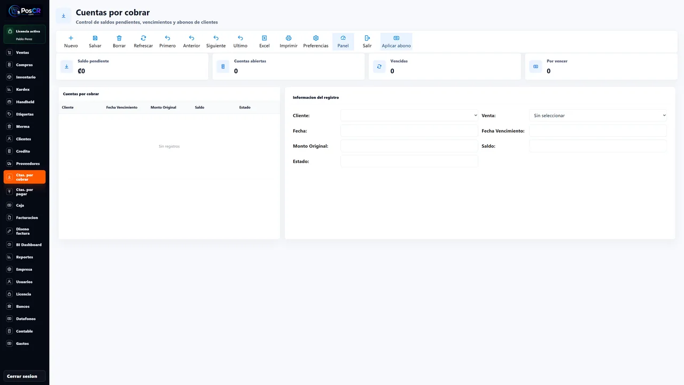Click the Vencidas card icon
The width and height of the screenshot is (684, 385).
[x=379, y=67]
